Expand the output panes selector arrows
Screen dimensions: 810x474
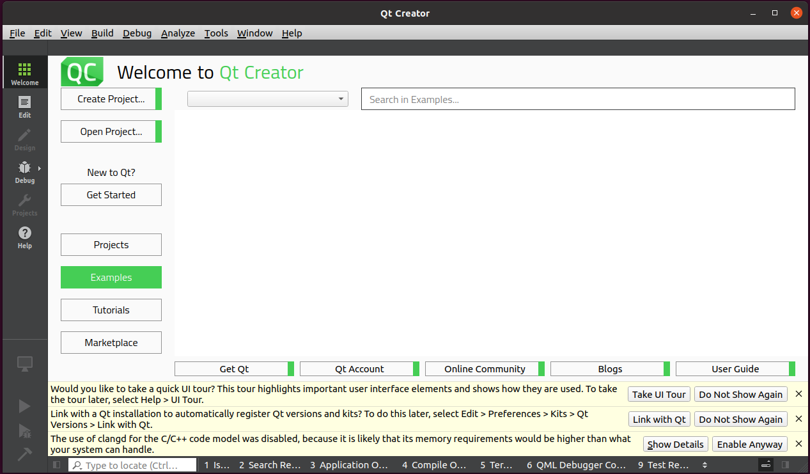coord(705,465)
